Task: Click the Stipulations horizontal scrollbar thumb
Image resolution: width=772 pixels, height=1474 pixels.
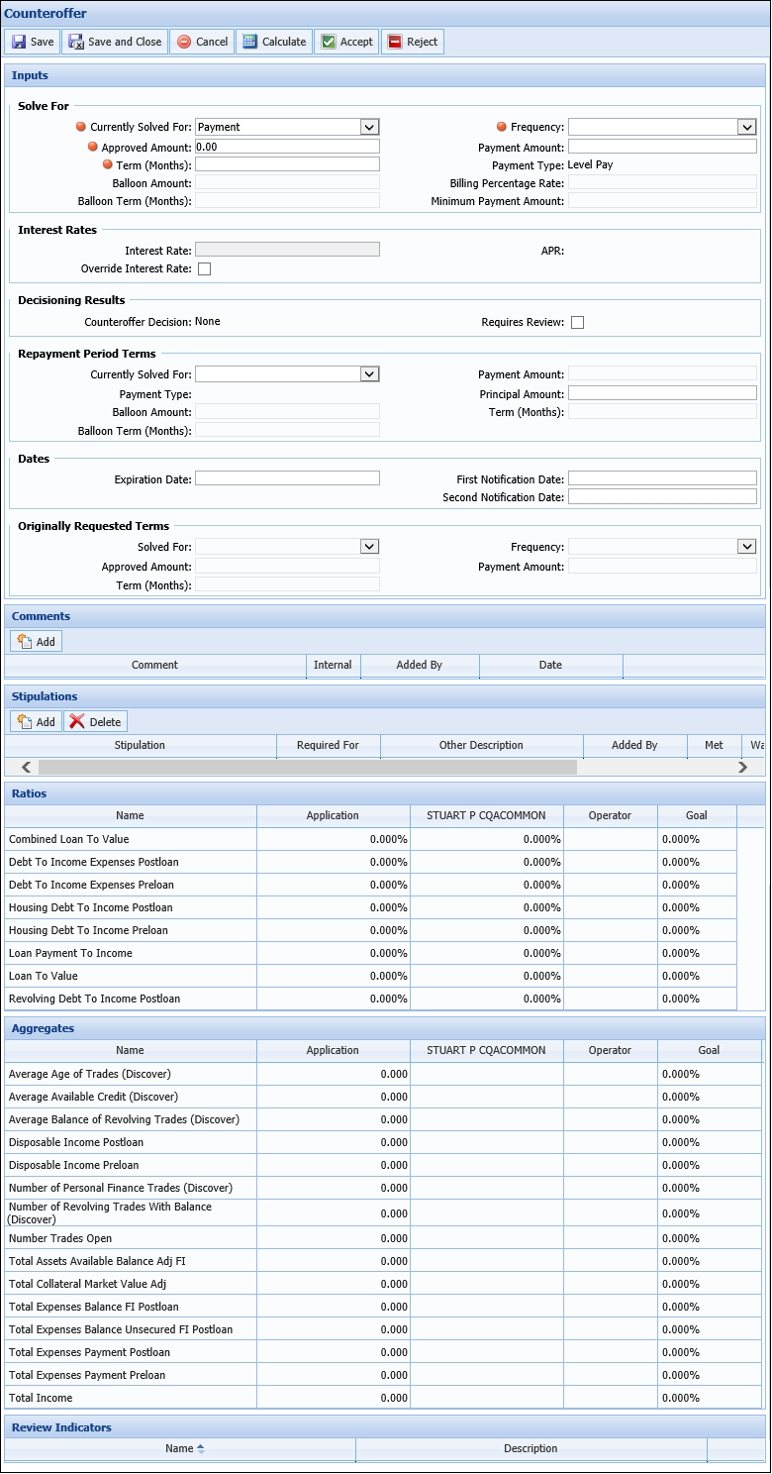Action: pos(307,767)
